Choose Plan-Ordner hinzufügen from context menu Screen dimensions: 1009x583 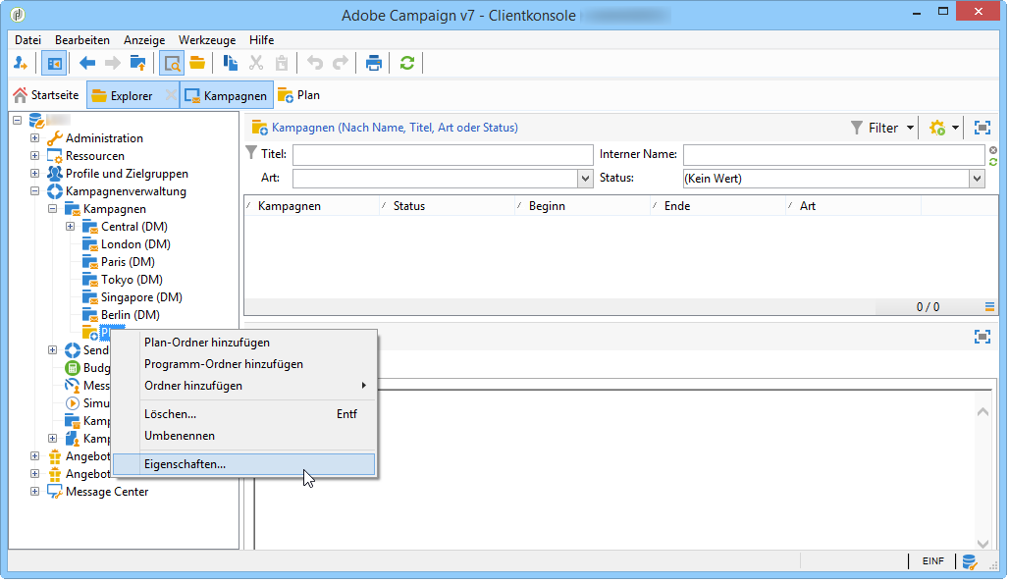point(244,343)
